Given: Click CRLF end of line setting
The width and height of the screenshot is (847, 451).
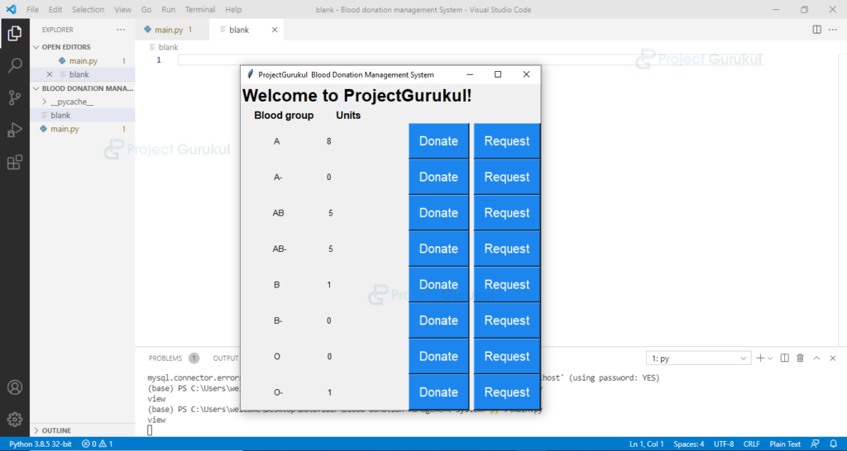Looking at the screenshot, I should pyautogui.click(x=751, y=444).
